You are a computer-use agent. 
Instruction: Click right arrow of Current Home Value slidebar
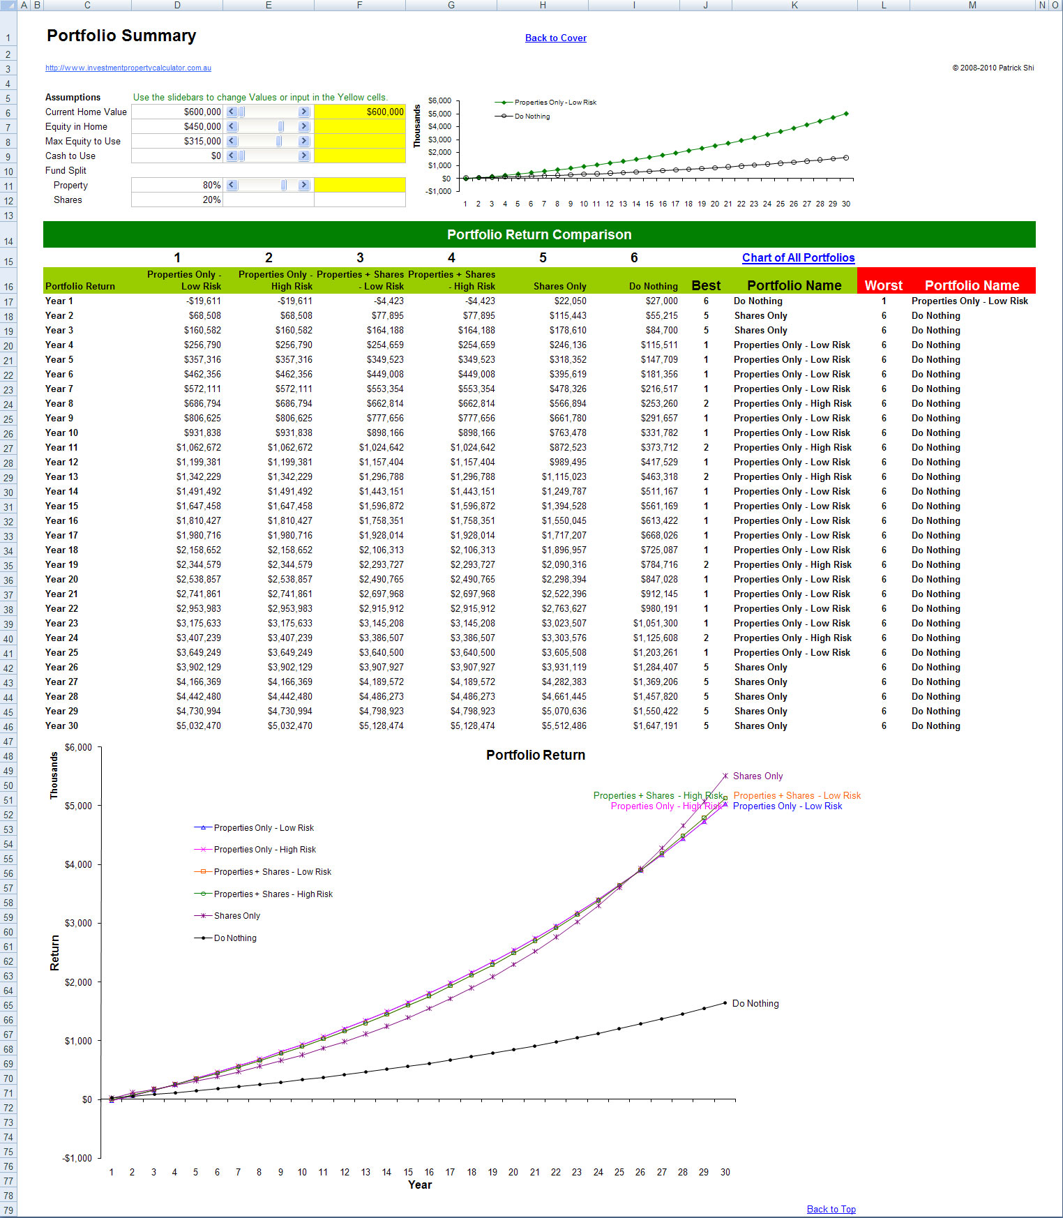click(303, 112)
